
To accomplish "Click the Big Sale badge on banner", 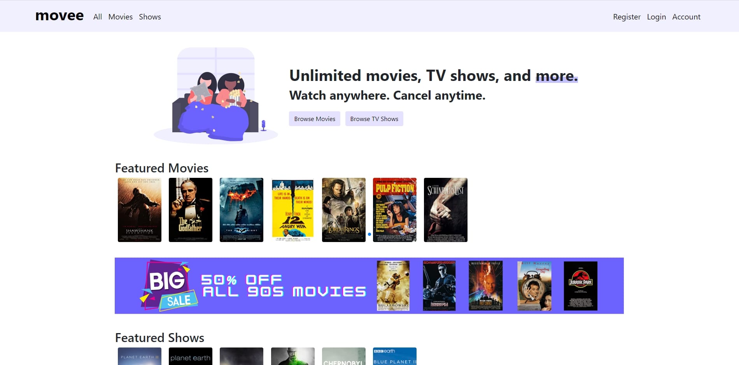I will click(169, 286).
